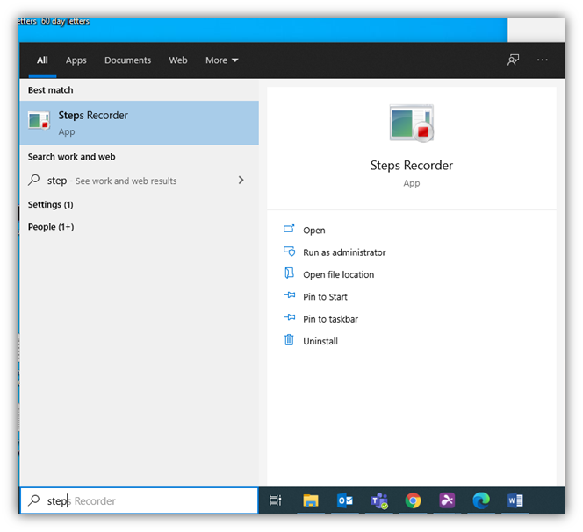Choose Run as administrator
Screen dimensions: 583x532
point(344,252)
